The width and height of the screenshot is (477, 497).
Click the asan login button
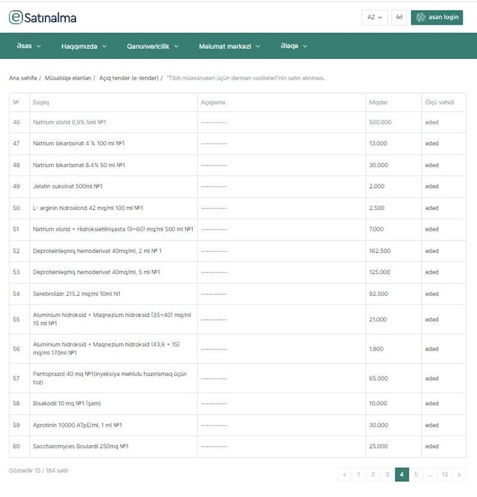pyautogui.click(x=437, y=17)
